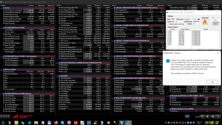
Task: Click the blue info icon in success dialog
Action: pyautogui.click(x=168, y=61)
